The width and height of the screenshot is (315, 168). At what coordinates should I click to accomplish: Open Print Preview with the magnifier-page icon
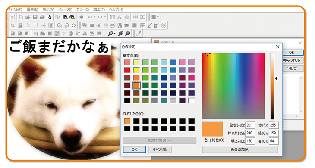pos(49,17)
